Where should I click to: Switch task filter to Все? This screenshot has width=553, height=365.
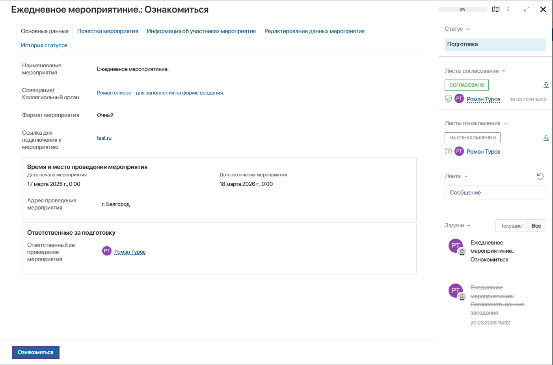(536, 226)
